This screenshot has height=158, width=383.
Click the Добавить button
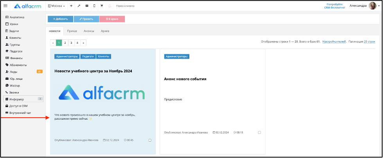[x=60, y=19]
